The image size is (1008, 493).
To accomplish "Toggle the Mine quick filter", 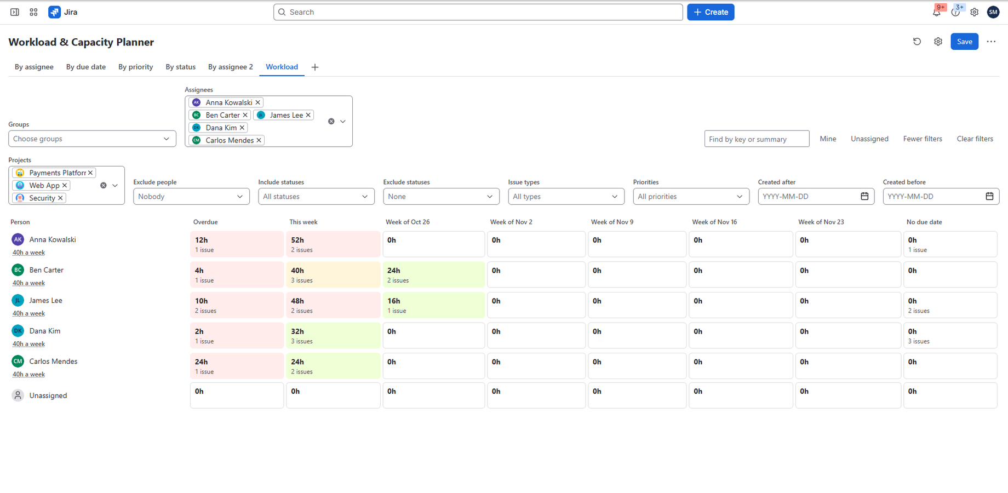I will 828,139.
